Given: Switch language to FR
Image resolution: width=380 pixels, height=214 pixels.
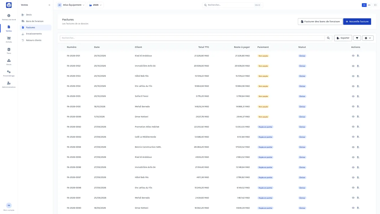Looking at the screenshot, I should (364, 5).
